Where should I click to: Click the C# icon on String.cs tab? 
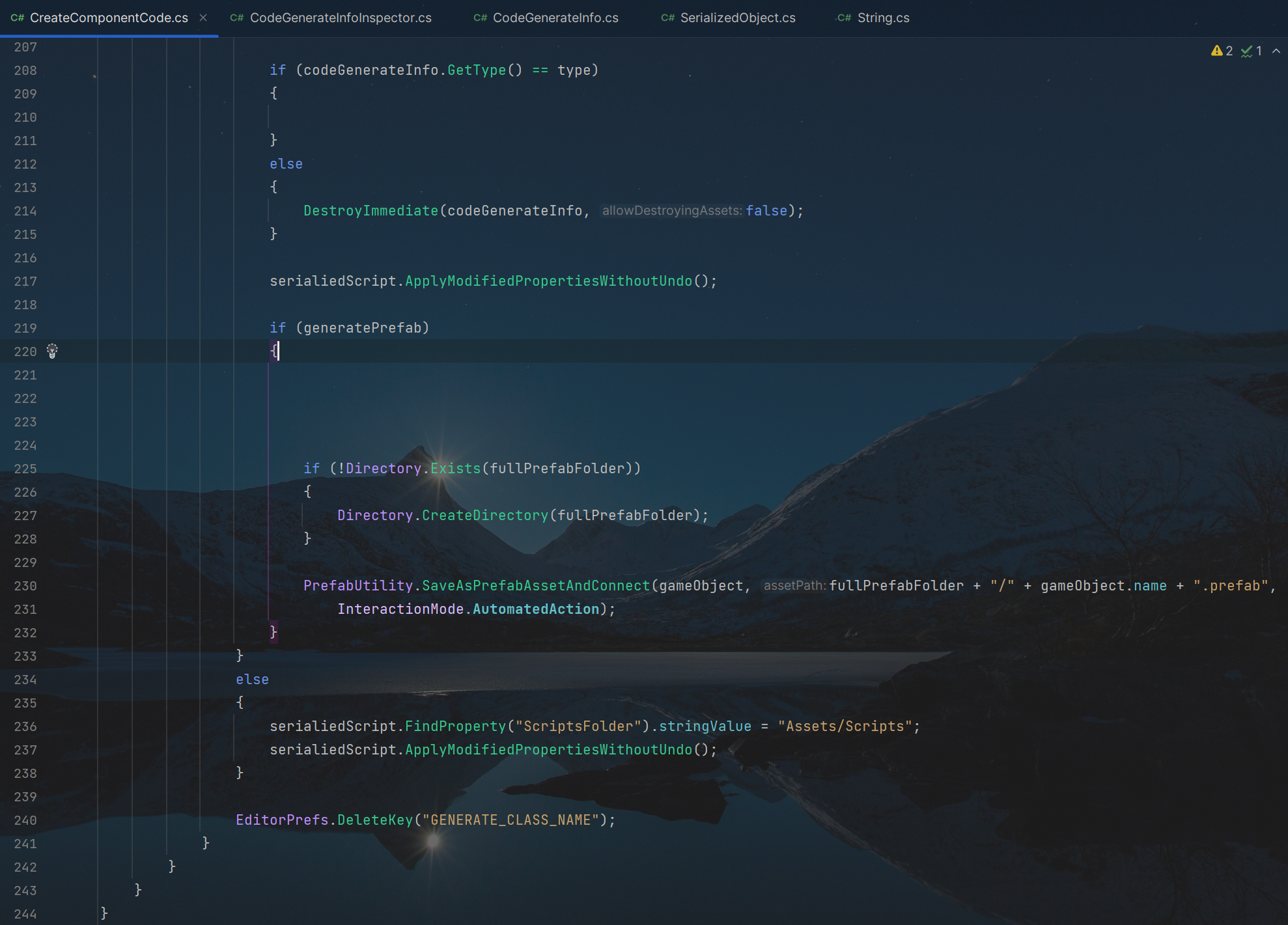(x=844, y=18)
